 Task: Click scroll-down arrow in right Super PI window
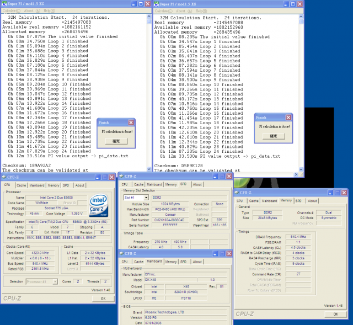click(x=301, y=169)
